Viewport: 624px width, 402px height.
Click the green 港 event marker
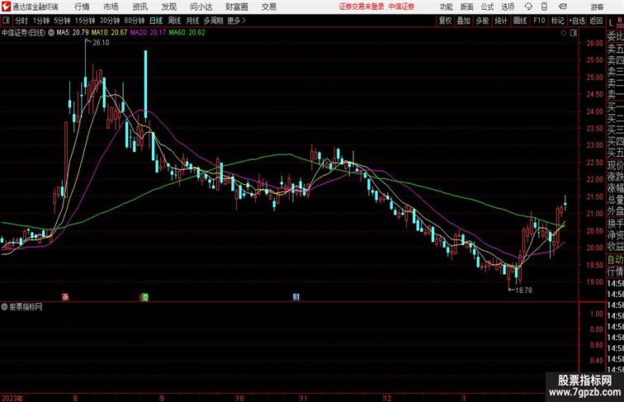tap(145, 296)
